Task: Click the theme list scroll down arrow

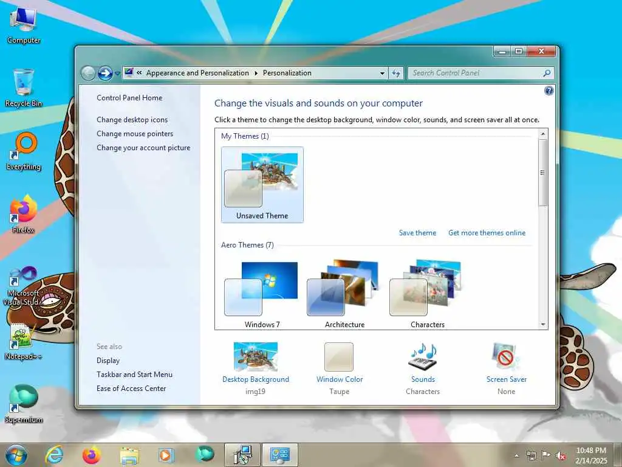Action: pos(542,325)
